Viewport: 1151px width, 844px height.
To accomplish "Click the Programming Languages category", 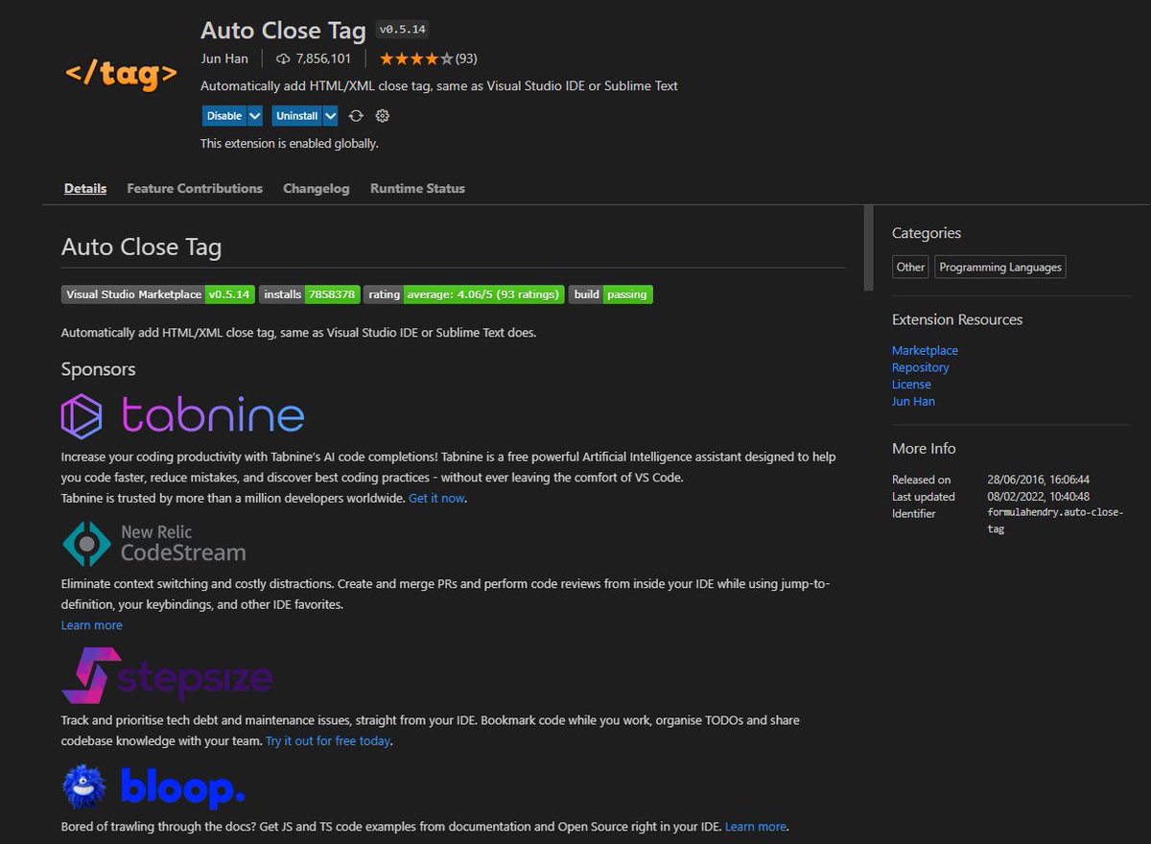I will pos(999,267).
